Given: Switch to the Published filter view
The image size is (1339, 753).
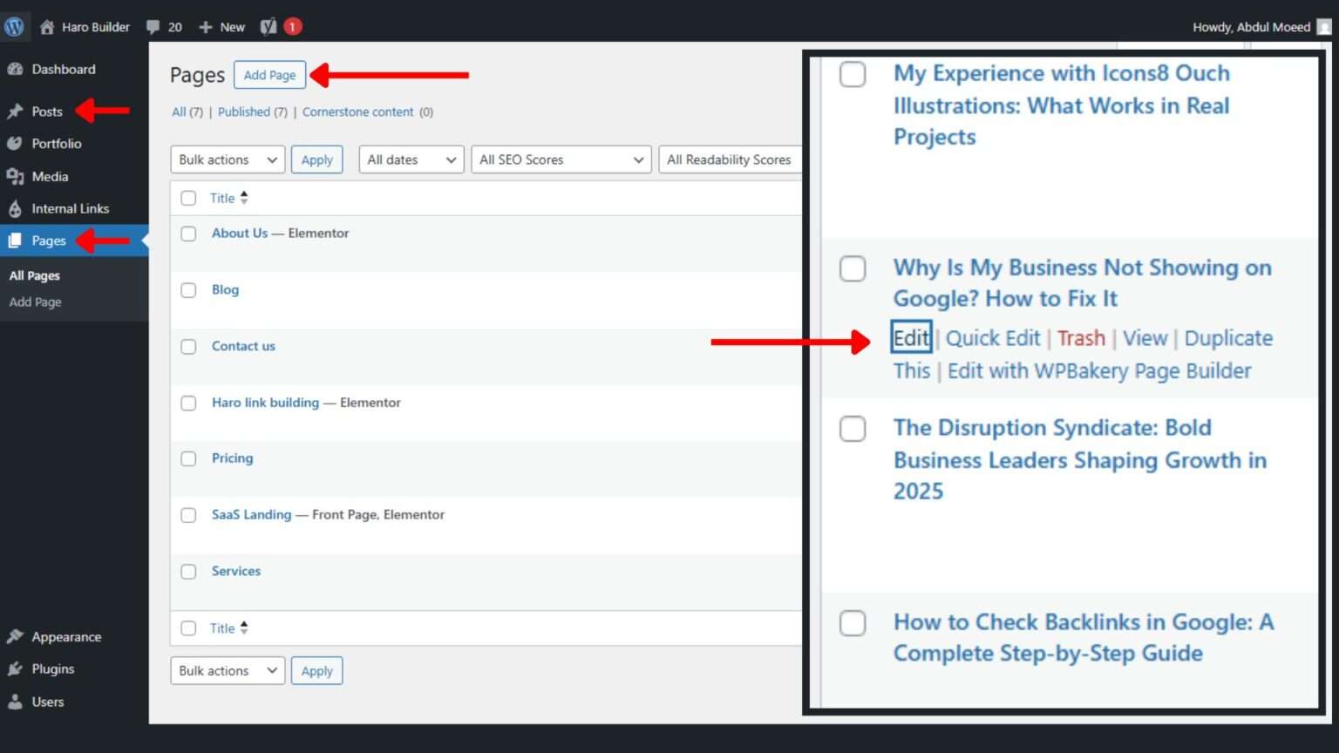Looking at the screenshot, I should coord(244,112).
